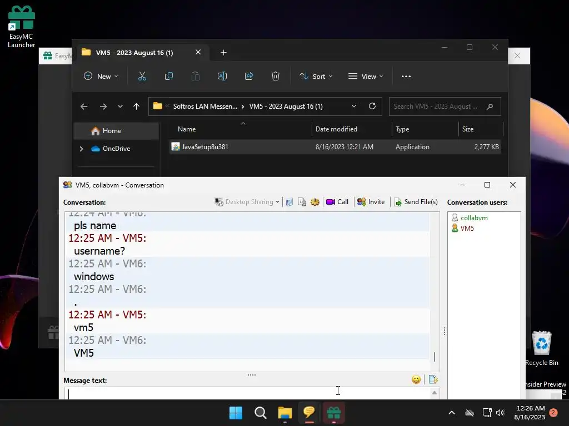Open the EasyMC Launcher desktop shortcut
Viewport: 569px width, 426px height.
point(22,27)
